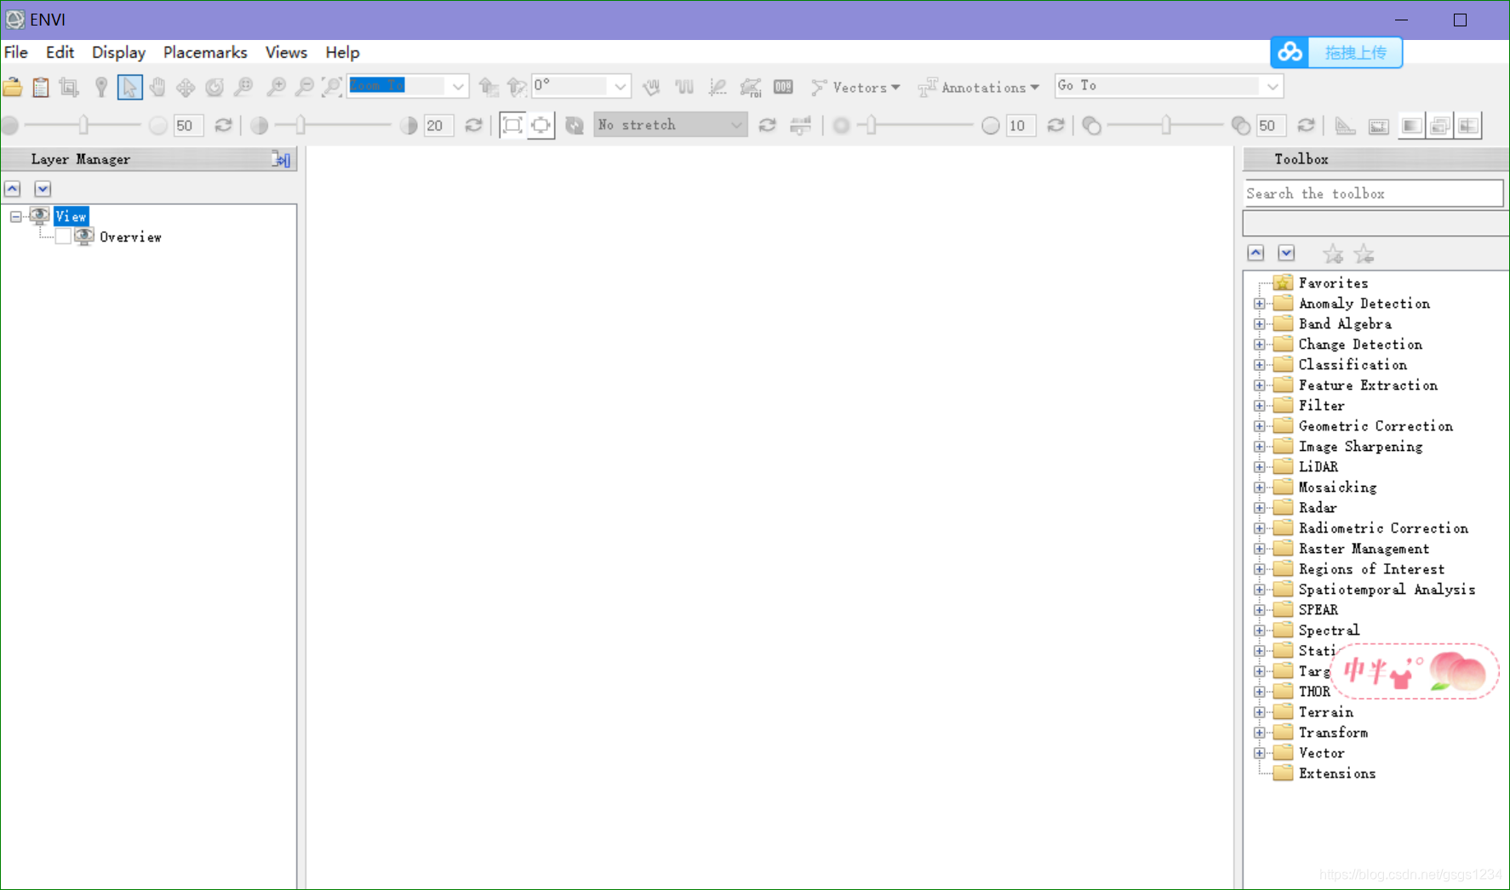Collapse all toolbox folders button
The image size is (1510, 890).
tap(1255, 254)
